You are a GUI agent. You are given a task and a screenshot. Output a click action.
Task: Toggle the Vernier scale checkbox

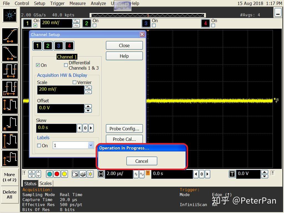pos(74,82)
